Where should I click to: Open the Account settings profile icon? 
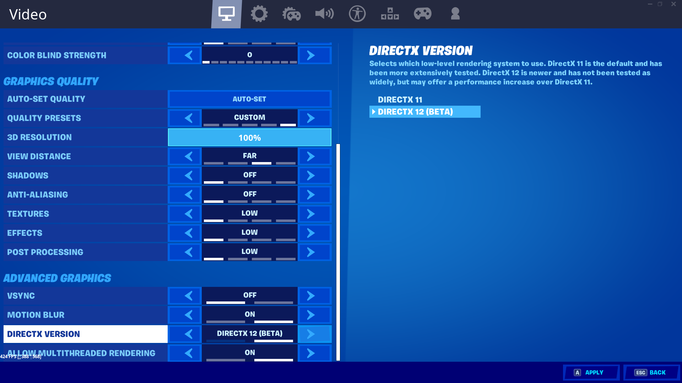[455, 13]
